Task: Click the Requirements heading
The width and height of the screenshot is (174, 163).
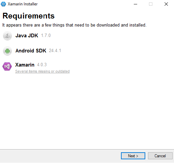Action: (28, 16)
